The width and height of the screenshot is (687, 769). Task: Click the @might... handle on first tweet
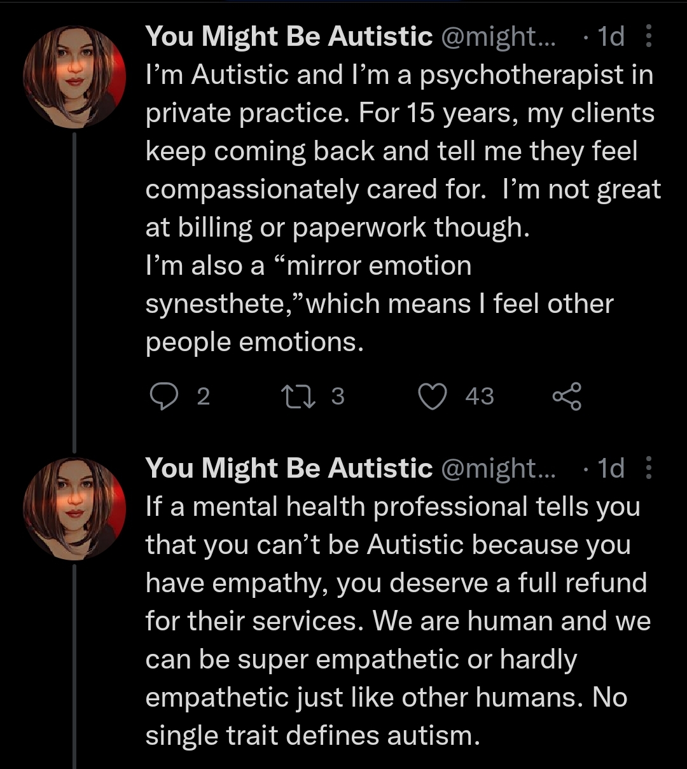pyautogui.click(x=497, y=37)
